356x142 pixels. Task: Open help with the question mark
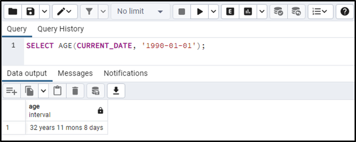[x=345, y=11]
